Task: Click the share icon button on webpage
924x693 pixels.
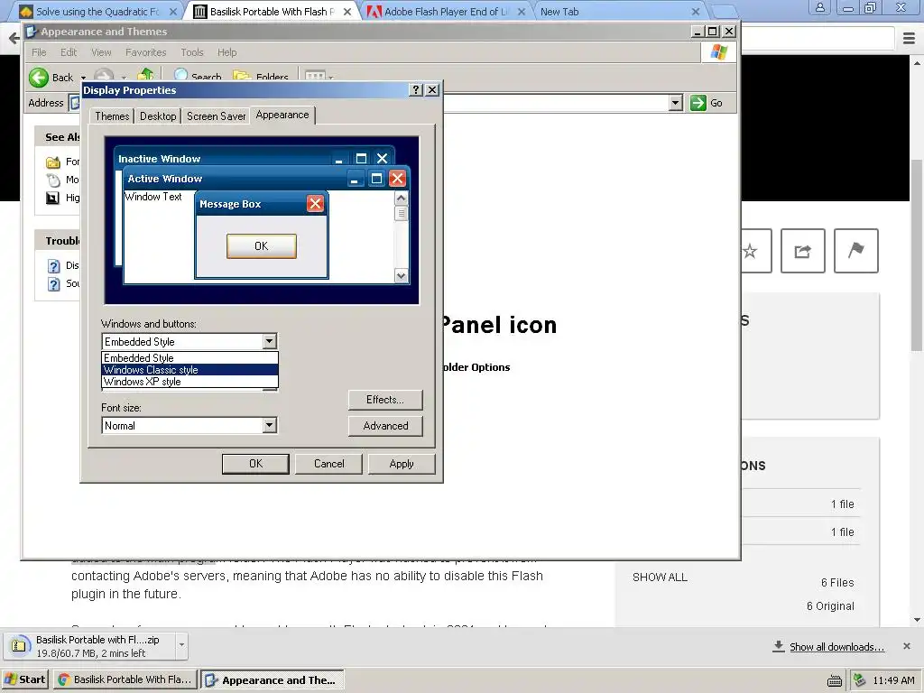Action: pos(802,251)
